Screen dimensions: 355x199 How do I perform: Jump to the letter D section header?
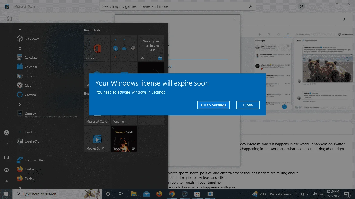(x=19, y=104)
